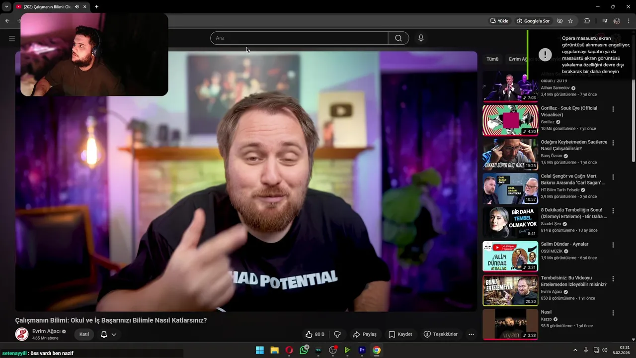
Task: Click the crossed-eye tracking protection icon
Action: pos(559,21)
